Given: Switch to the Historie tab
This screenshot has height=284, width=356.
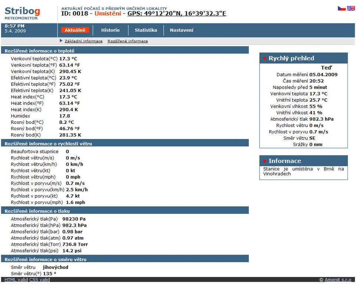Looking at the screenshot, I should (x=111, y=30).
